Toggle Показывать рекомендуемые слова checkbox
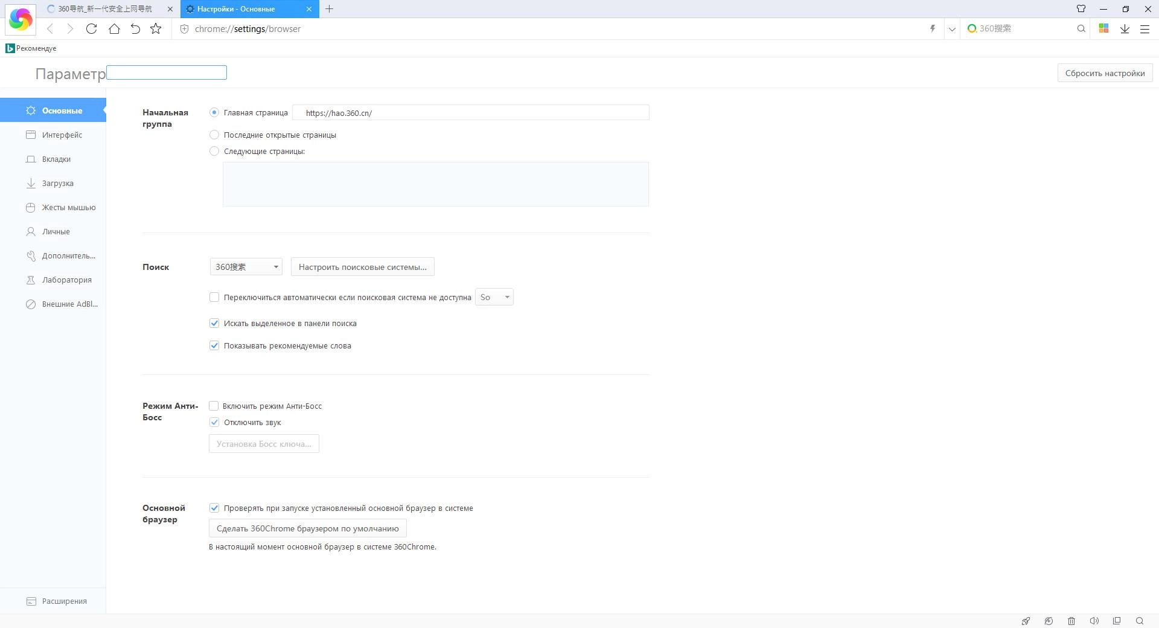 click(x=214, y=345)
